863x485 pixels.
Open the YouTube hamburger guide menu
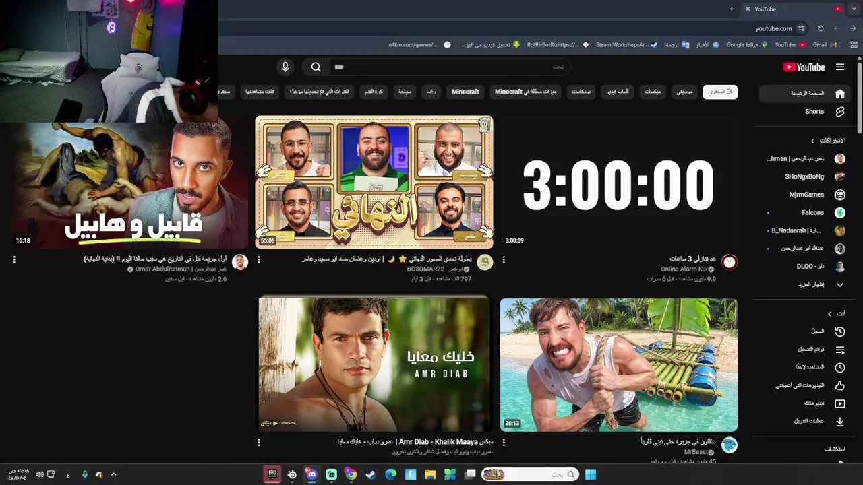[839, 67]
